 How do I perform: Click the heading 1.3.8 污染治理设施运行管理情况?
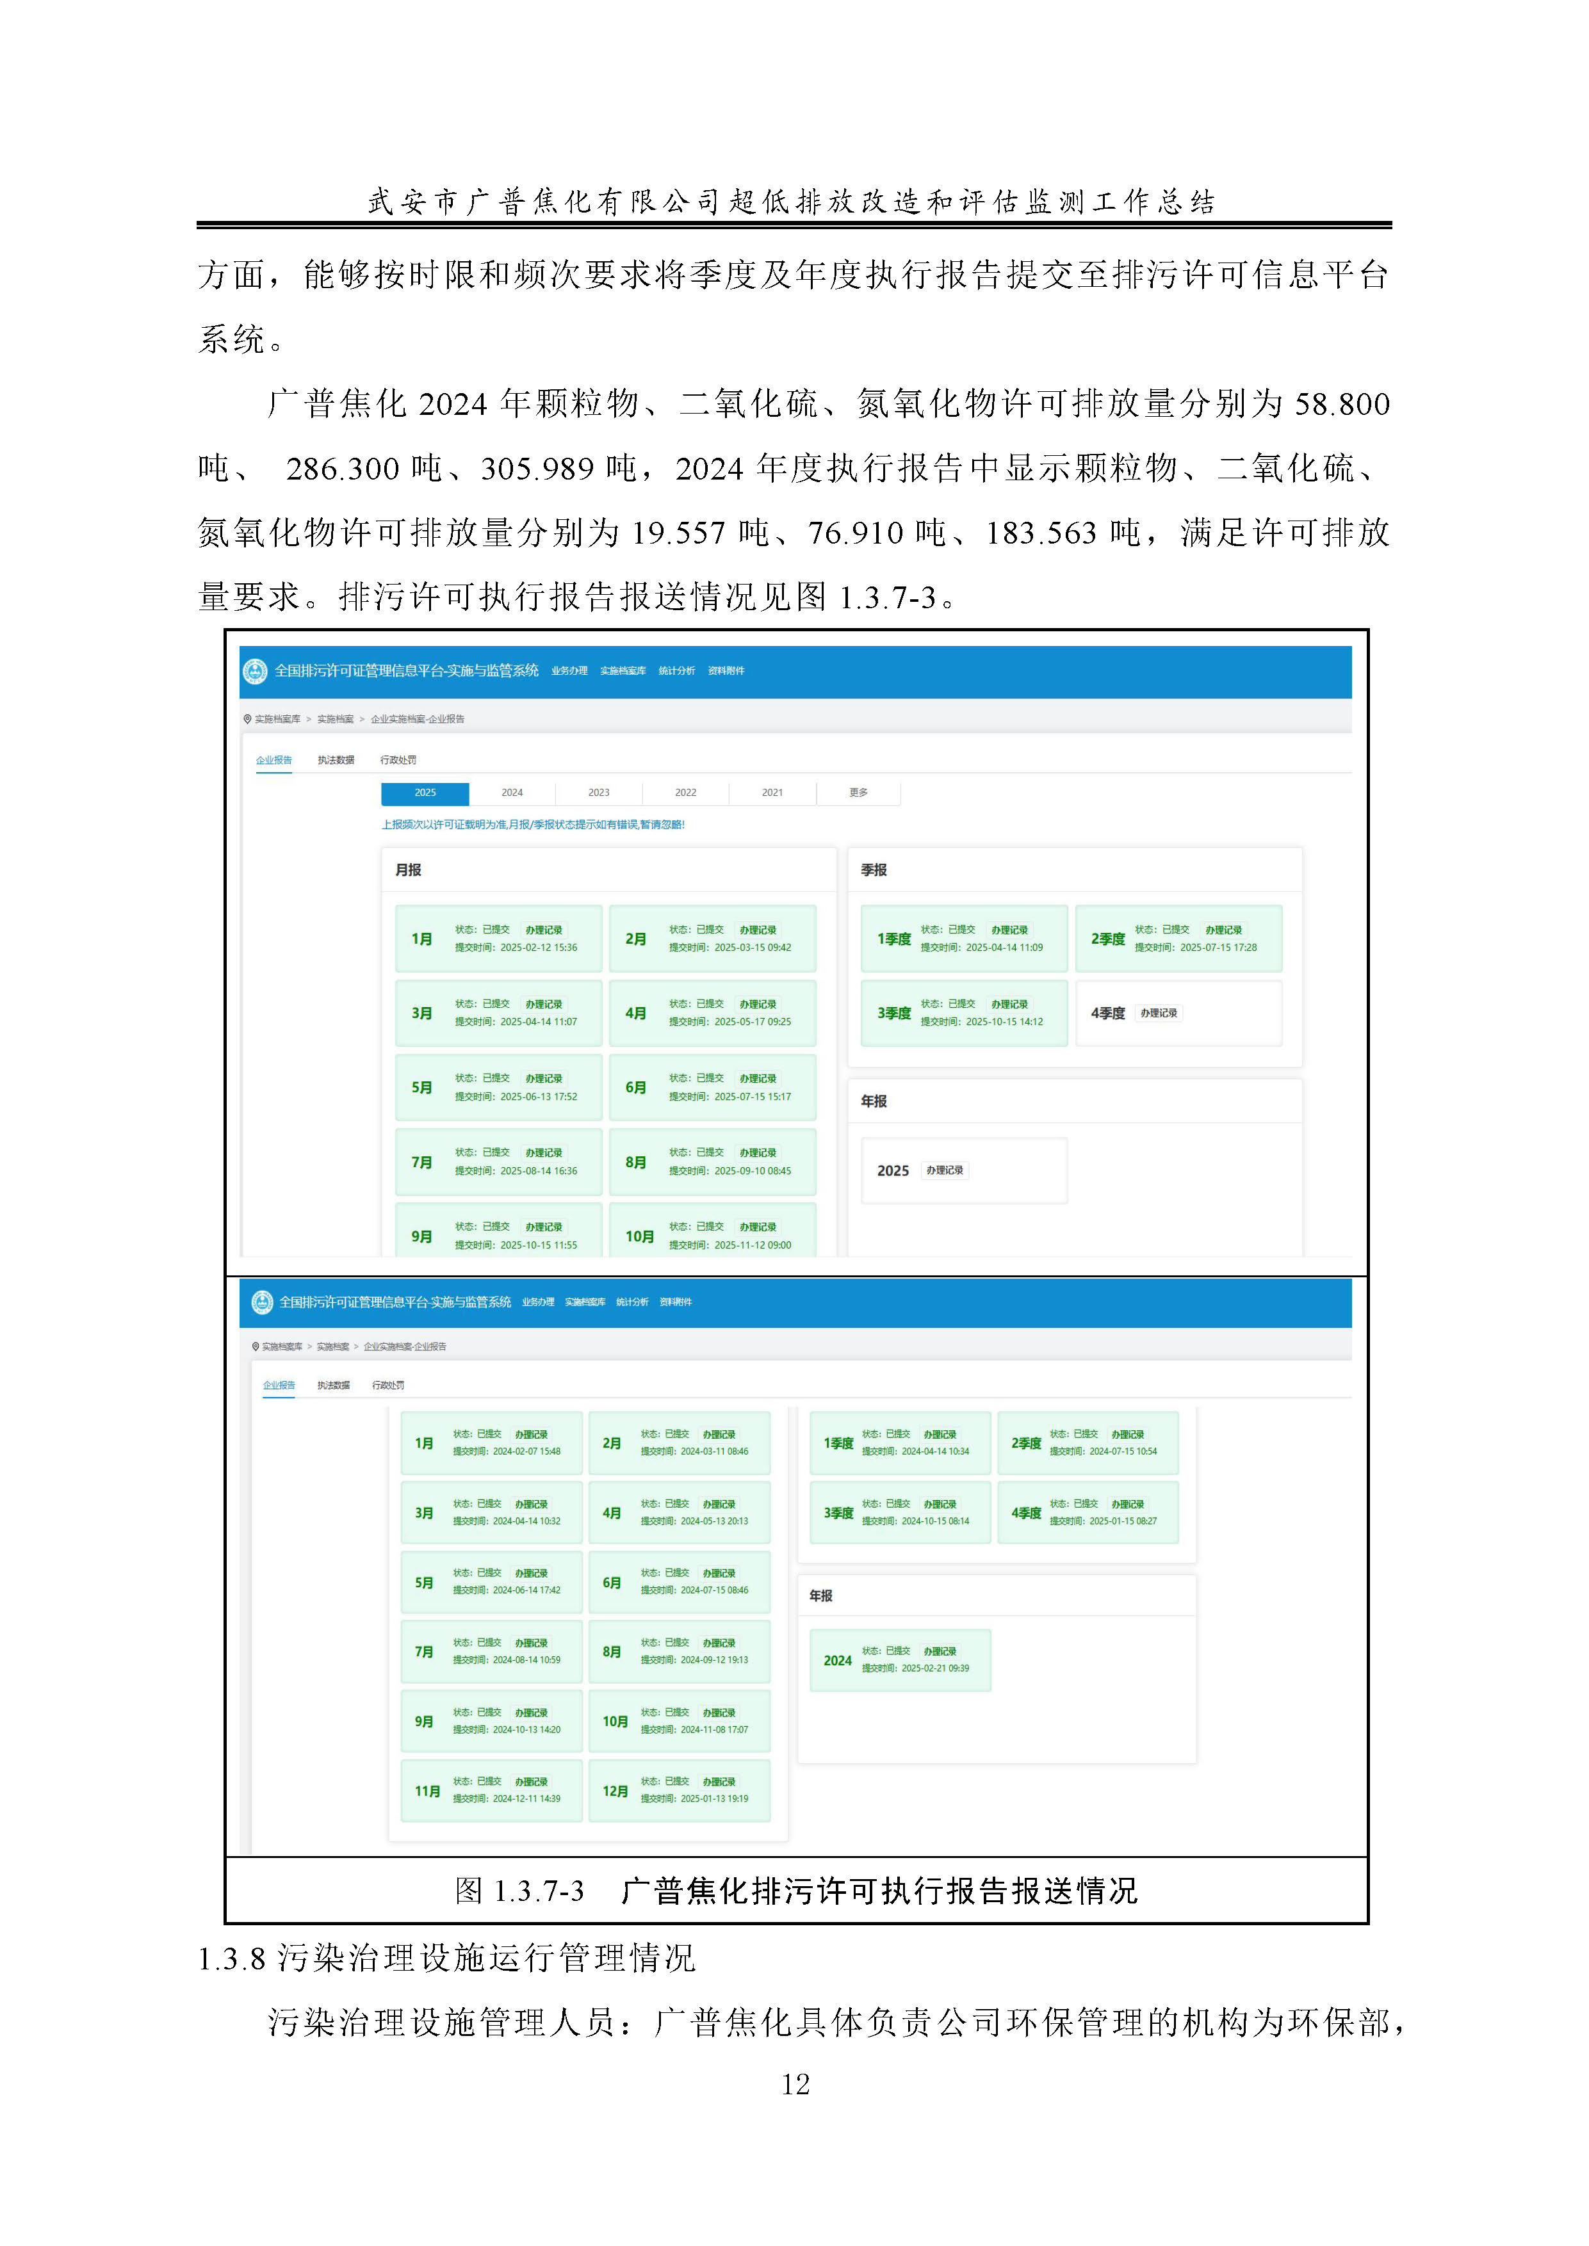[x=446, y=1959]
